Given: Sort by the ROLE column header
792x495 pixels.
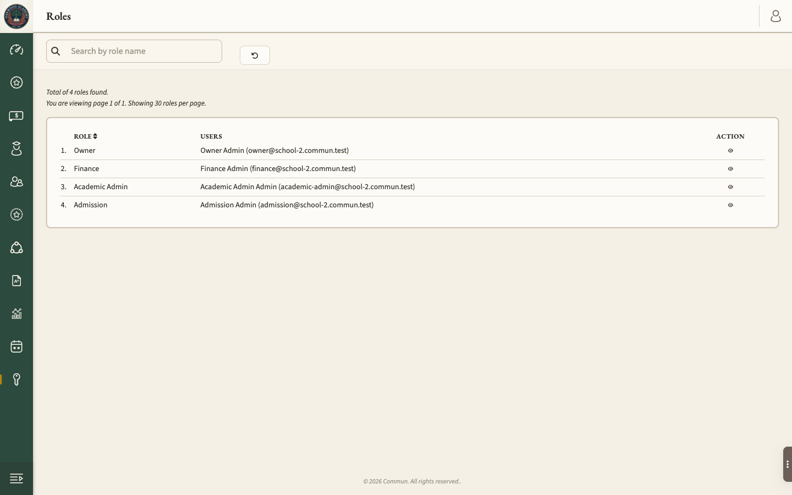Looking at the screenshot, I should 85,136.
